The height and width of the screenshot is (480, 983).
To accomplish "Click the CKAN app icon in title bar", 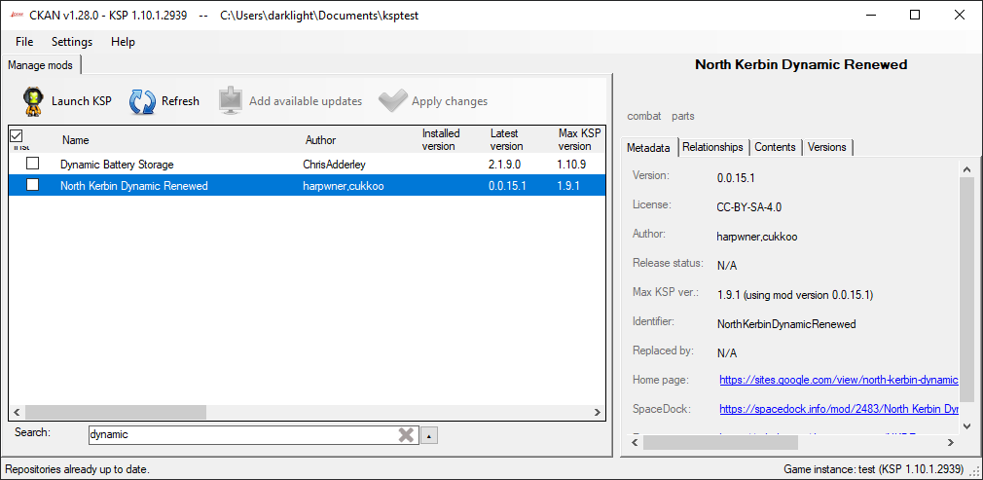I will [x=17, y=15].
